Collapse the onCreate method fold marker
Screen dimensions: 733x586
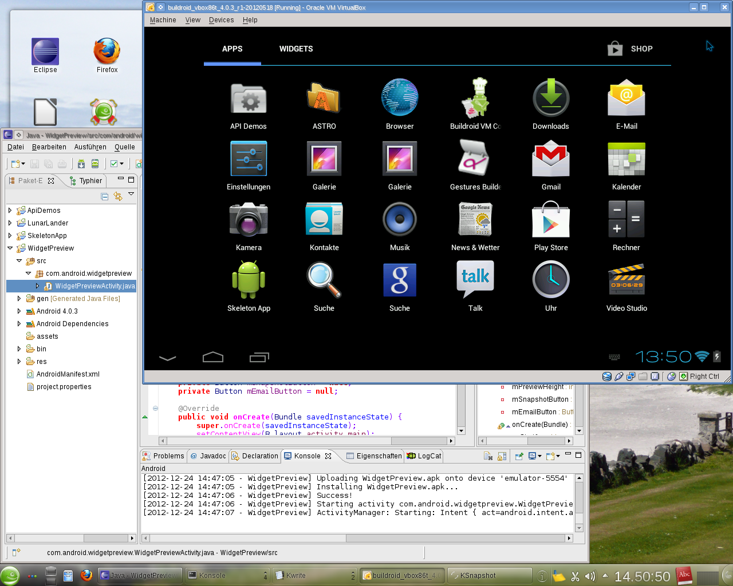coord(155,409)
